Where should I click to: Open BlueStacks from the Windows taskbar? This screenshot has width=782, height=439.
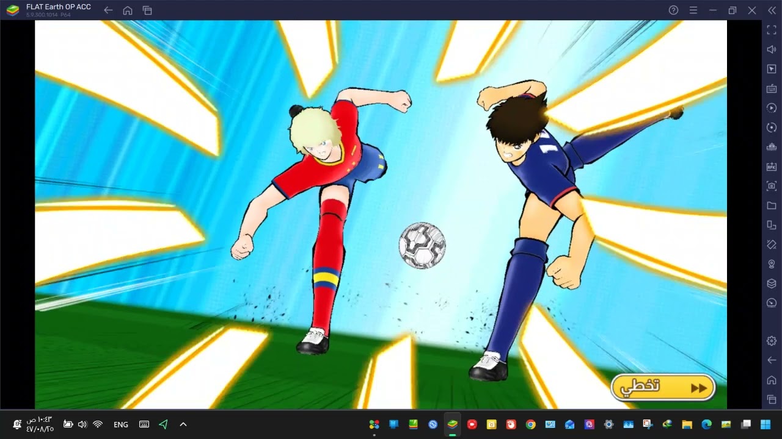tap(452, 424)
